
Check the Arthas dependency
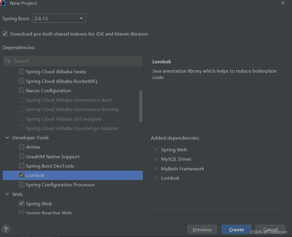(x=21, y=147)
